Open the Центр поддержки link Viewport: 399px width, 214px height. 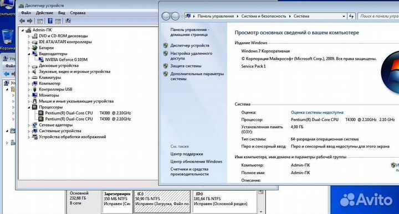[187, 154]
